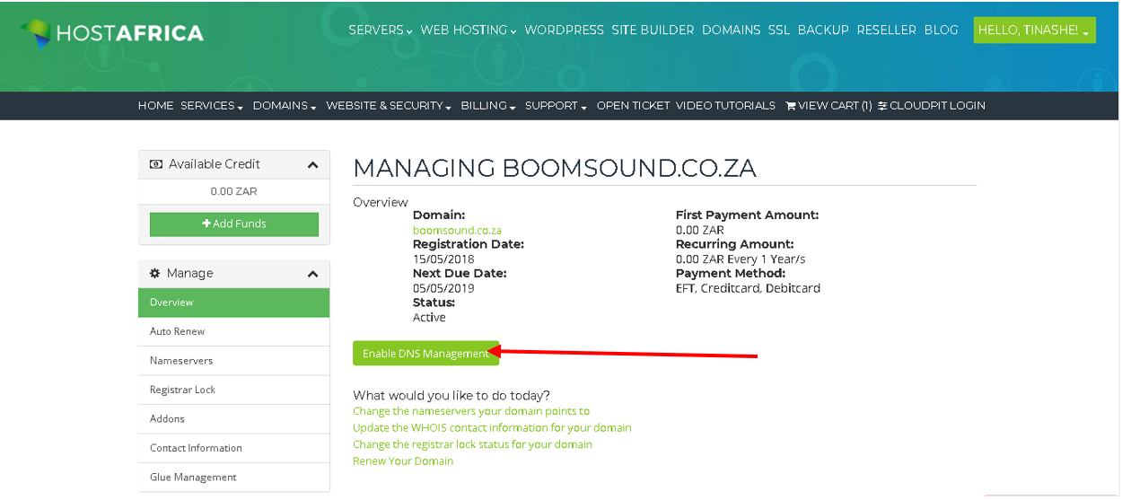Click the Manage gear icon

point(155,273)
